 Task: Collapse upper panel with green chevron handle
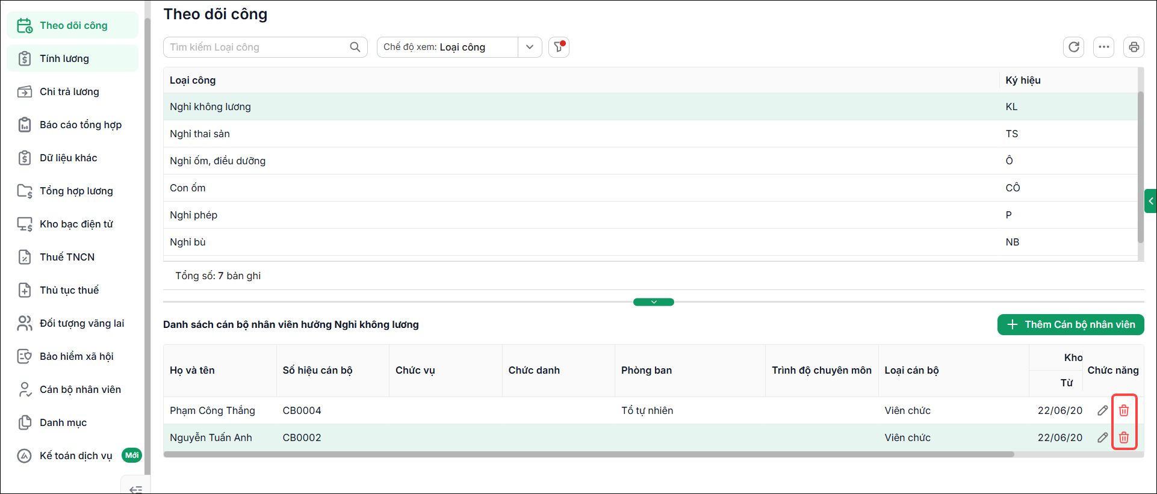pos(654,302)
